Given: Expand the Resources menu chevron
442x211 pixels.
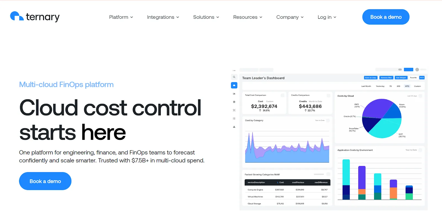Looking at the screenshot, I should coord(261,17).
